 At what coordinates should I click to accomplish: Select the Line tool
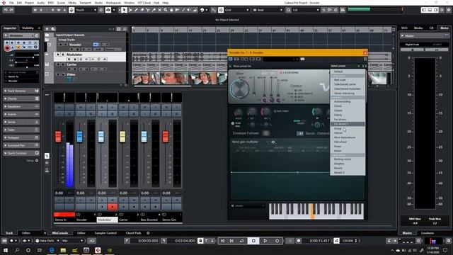point(183,10)
